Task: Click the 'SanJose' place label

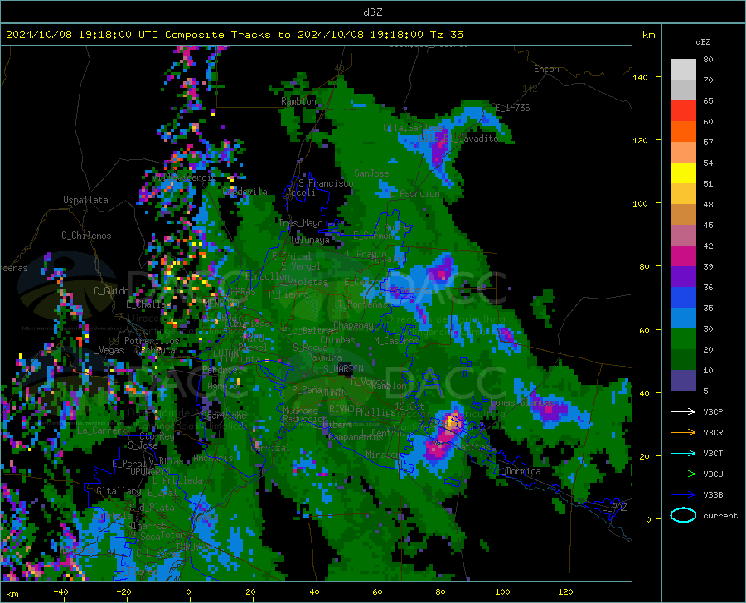Action: [x=371, y=173]
